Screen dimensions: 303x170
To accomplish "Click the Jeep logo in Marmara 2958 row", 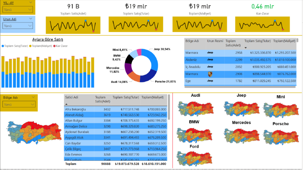I will tap(210, 53).
